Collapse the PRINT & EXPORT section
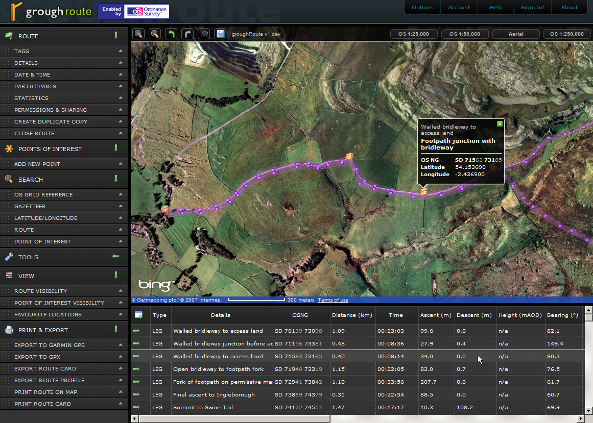 [116, 330]
